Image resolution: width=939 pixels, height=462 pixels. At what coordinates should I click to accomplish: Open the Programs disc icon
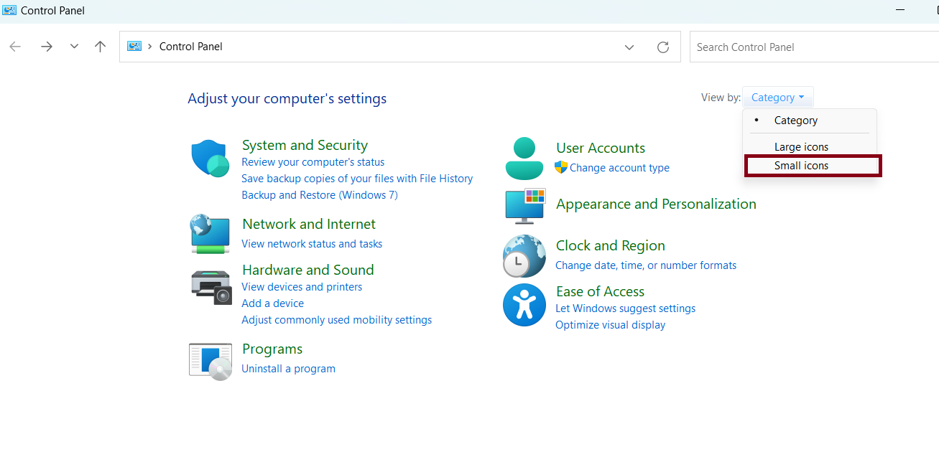click(211, 360)
